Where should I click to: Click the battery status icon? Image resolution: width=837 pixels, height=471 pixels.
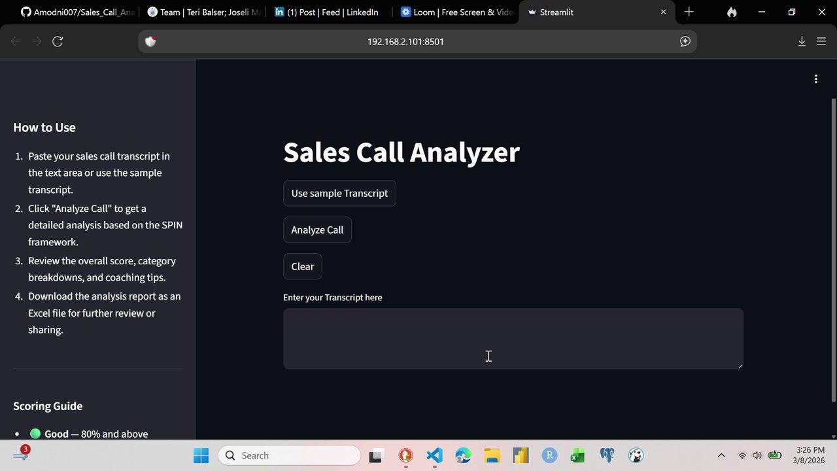pos(775,455)
